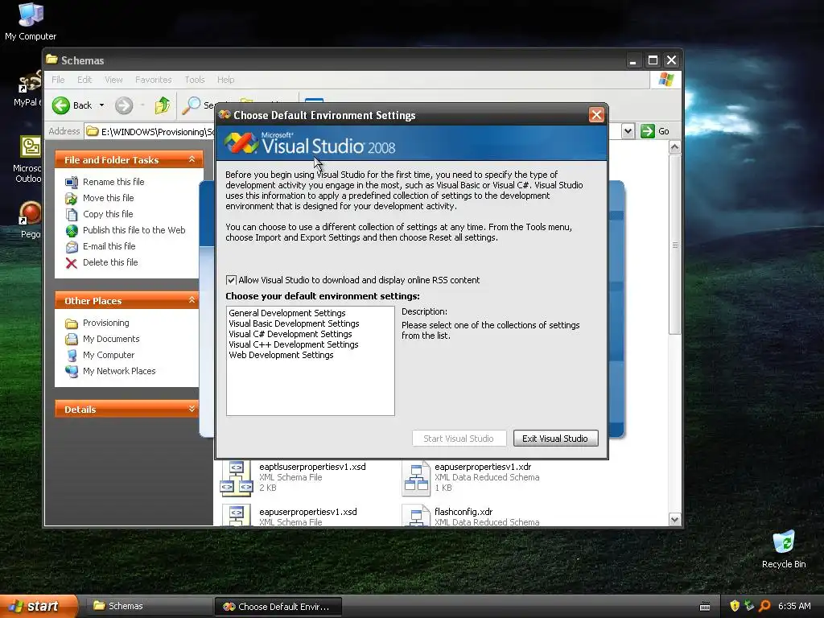Click the E-mail this file icon
The image size is (824, 618).
[72, 246]
